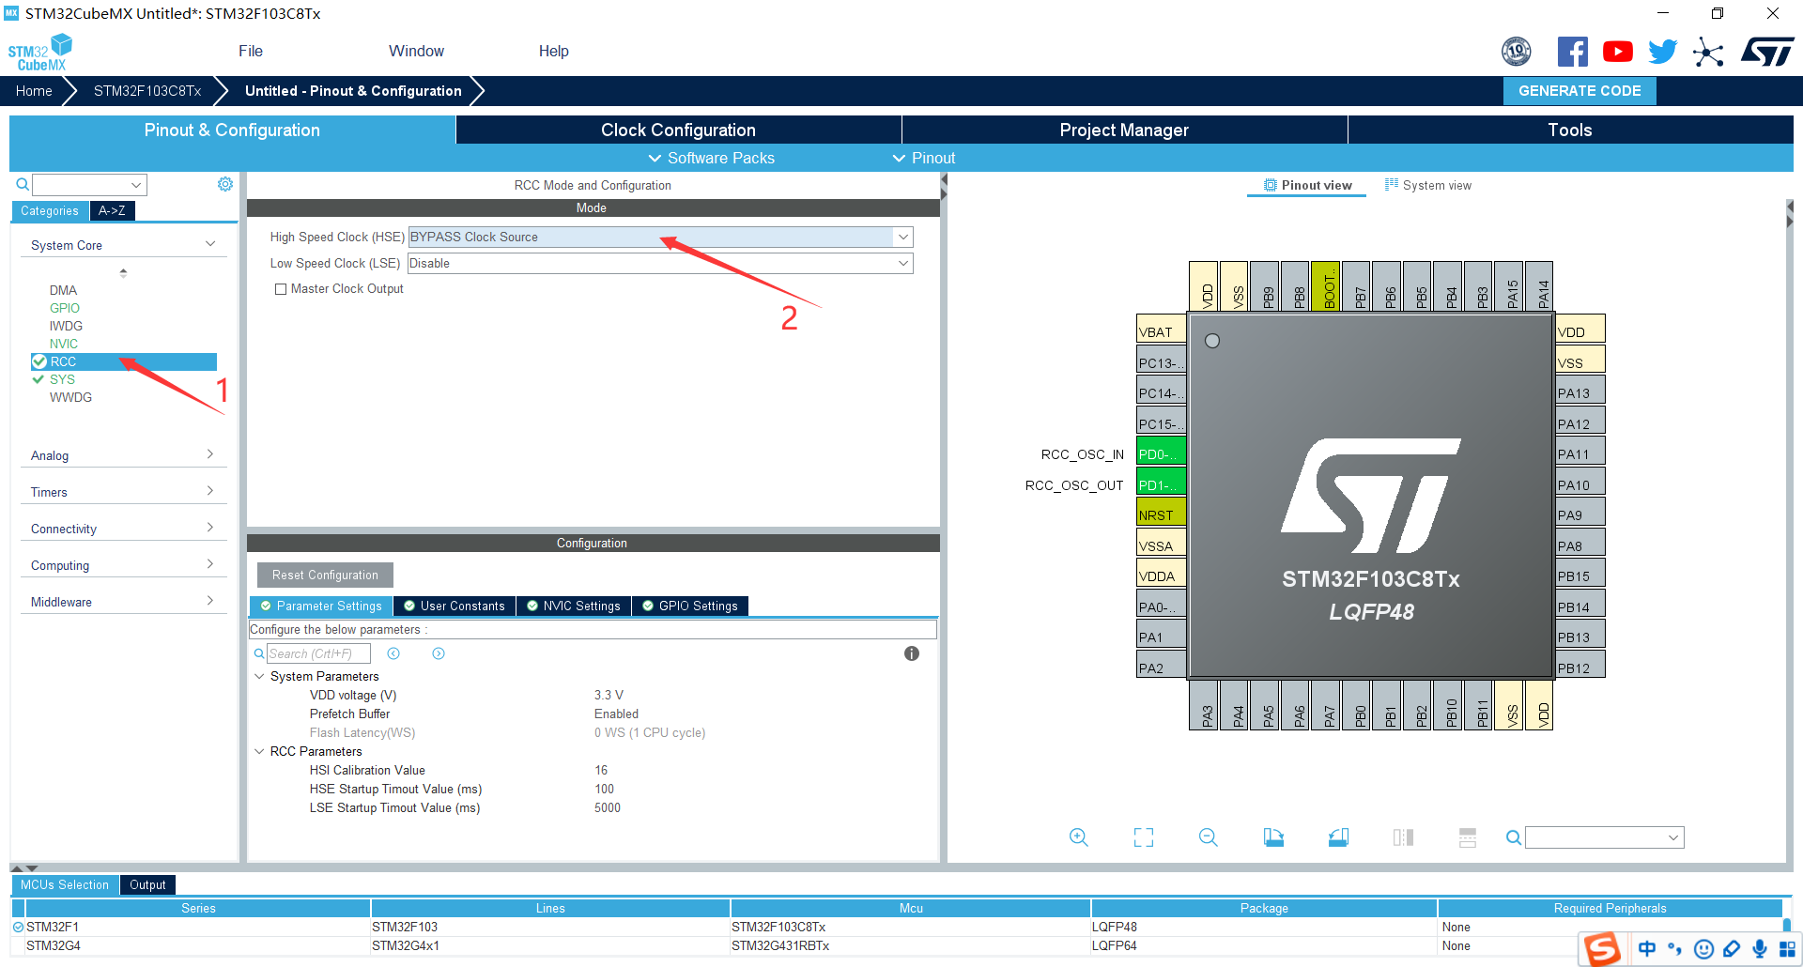This screenshot has width=1803, height=967.
Task: Click the GENERATE CODE button
Action: point(1580,91)
